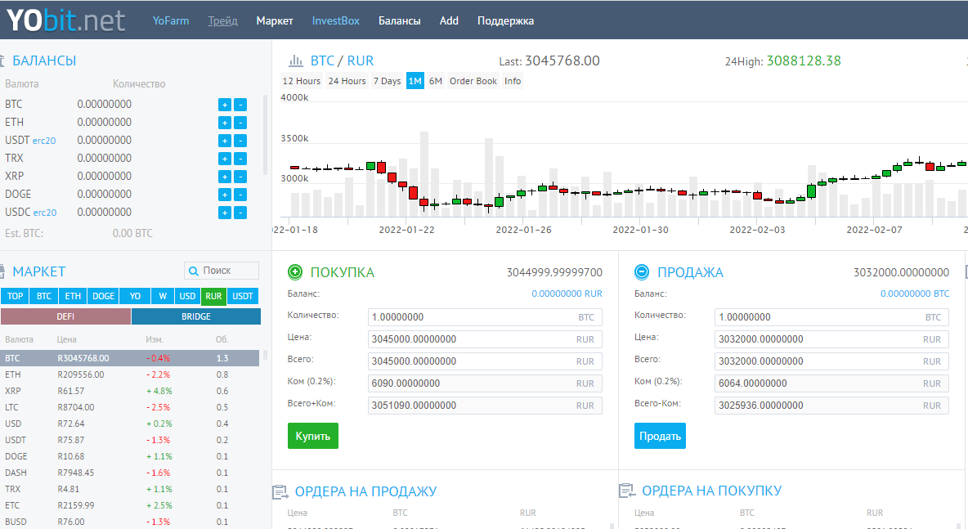
Task: Open the Балансы menu item
Action: coord(400,20)
